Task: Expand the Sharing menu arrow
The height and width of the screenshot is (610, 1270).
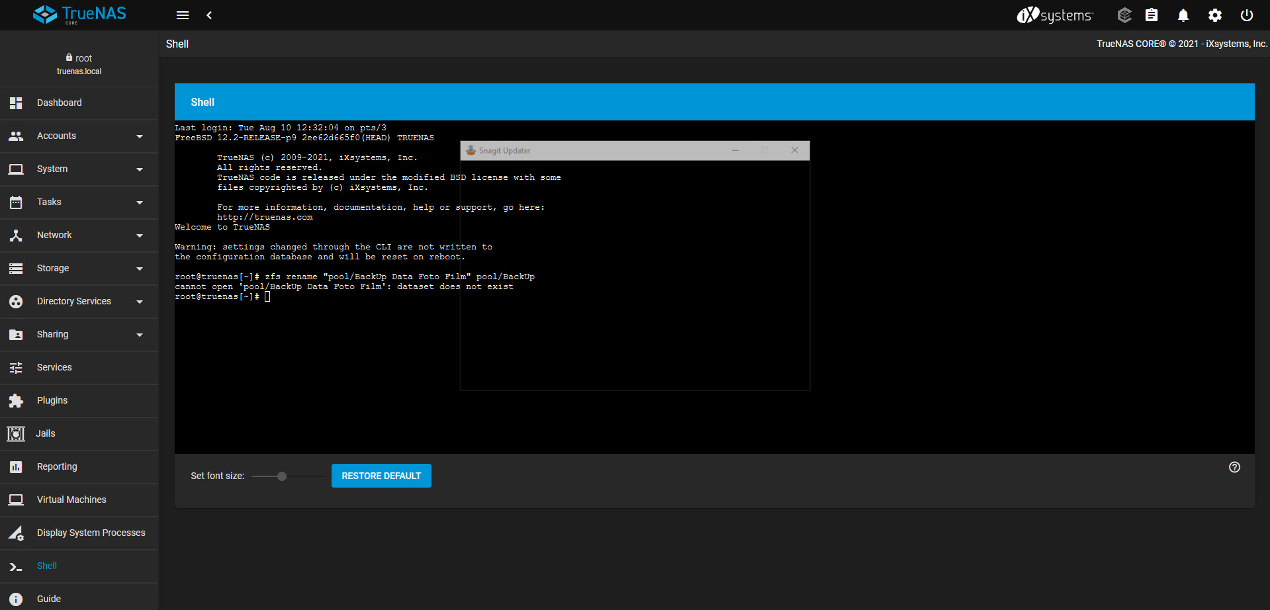Action: coord(140,335)
